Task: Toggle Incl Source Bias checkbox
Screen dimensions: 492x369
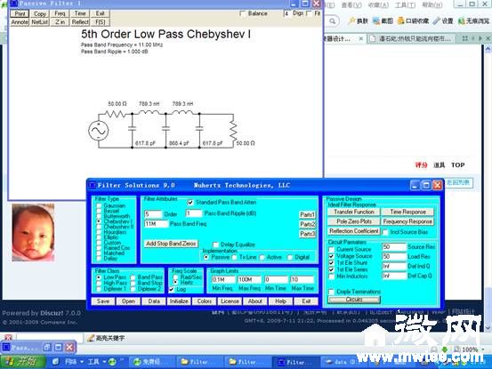Action: point(385,232)
